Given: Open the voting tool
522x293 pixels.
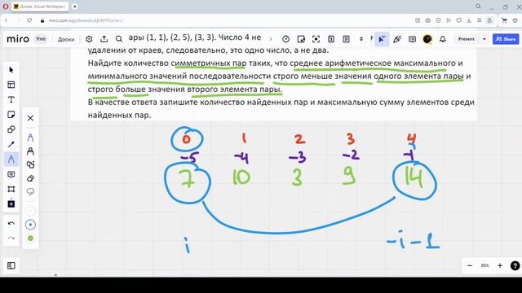Looking at the screenshot, I should point(331,39).
